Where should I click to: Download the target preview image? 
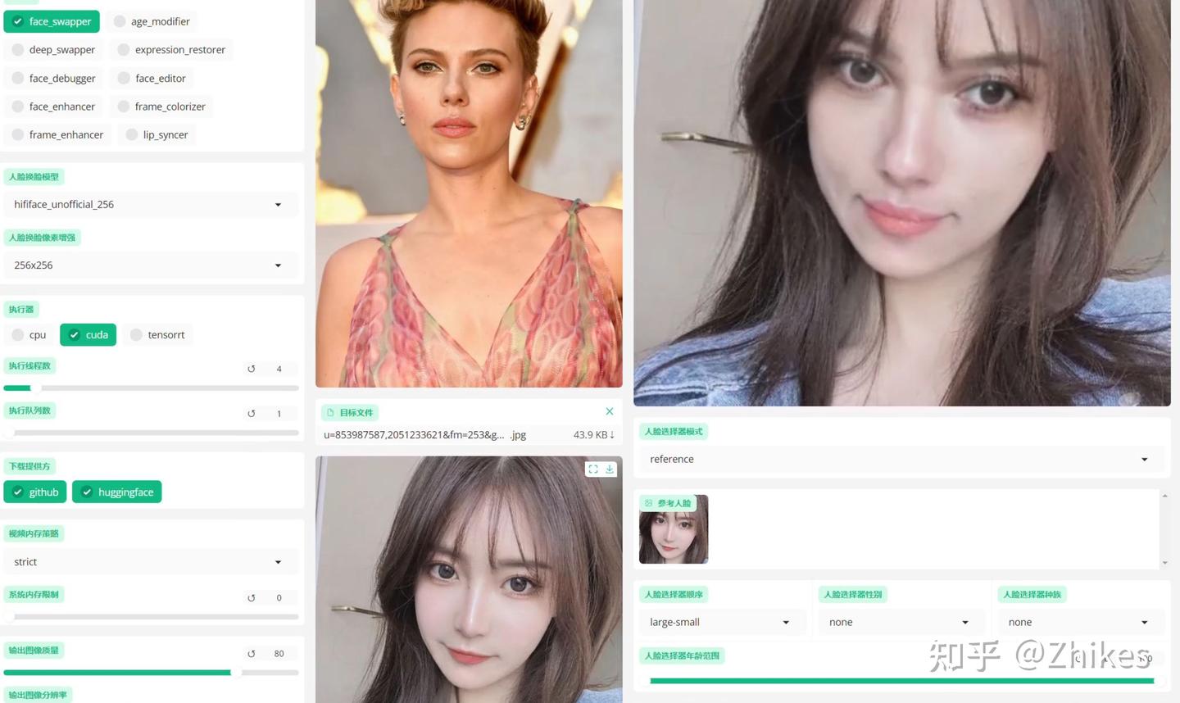609,469
